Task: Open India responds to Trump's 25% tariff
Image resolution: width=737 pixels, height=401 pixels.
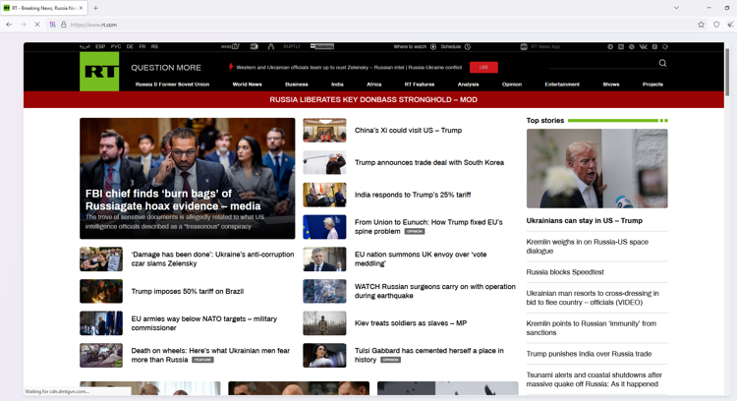Action: pos(412,195)
